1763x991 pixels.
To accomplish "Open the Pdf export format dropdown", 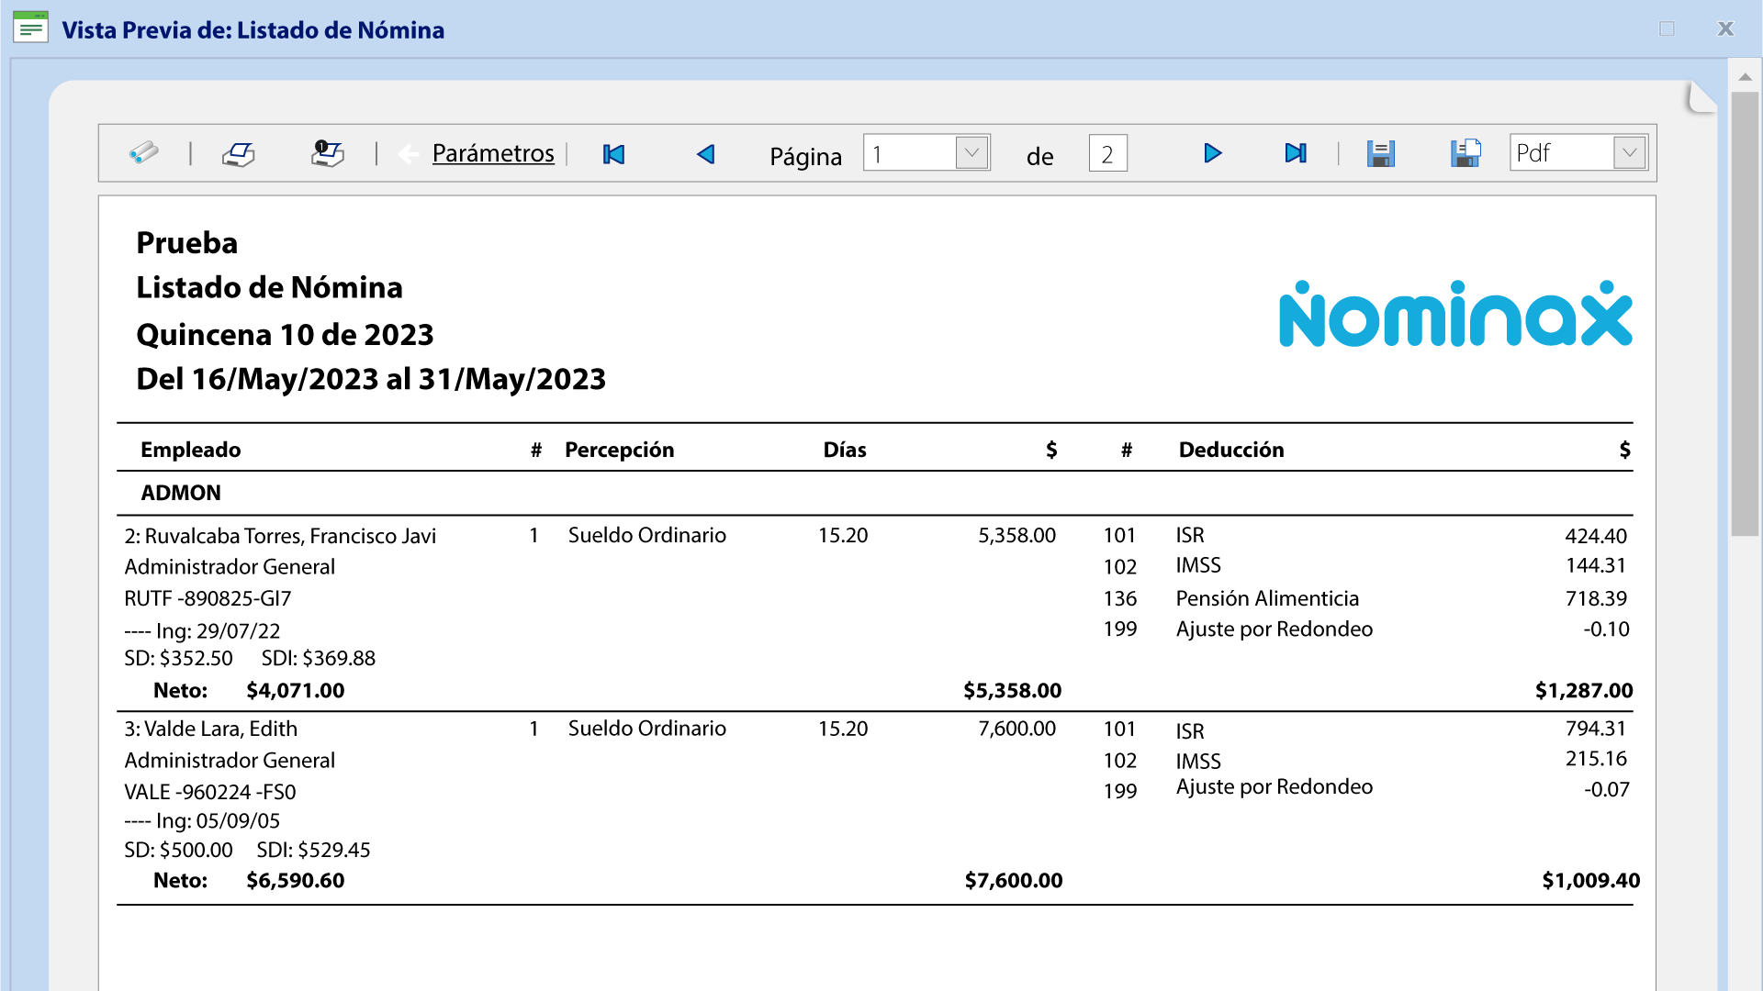I will 1629,152.
